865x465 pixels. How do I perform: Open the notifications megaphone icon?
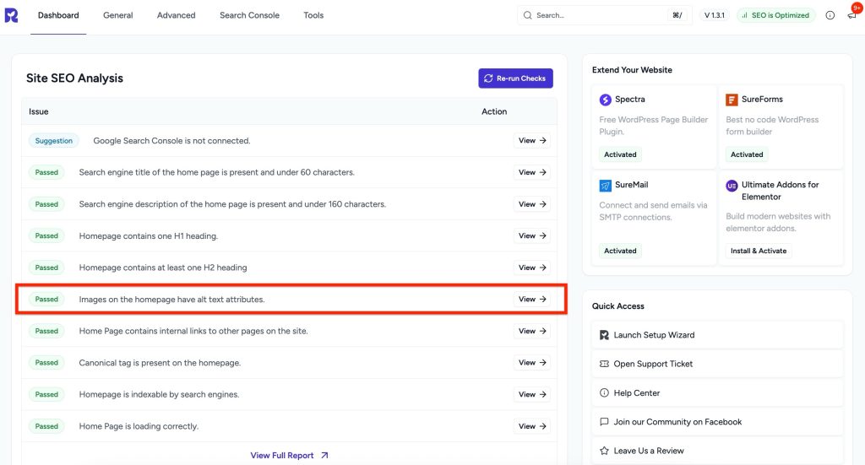point(851,15)
